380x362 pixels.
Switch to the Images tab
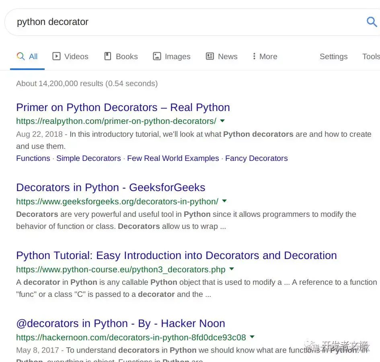[172, 56]
